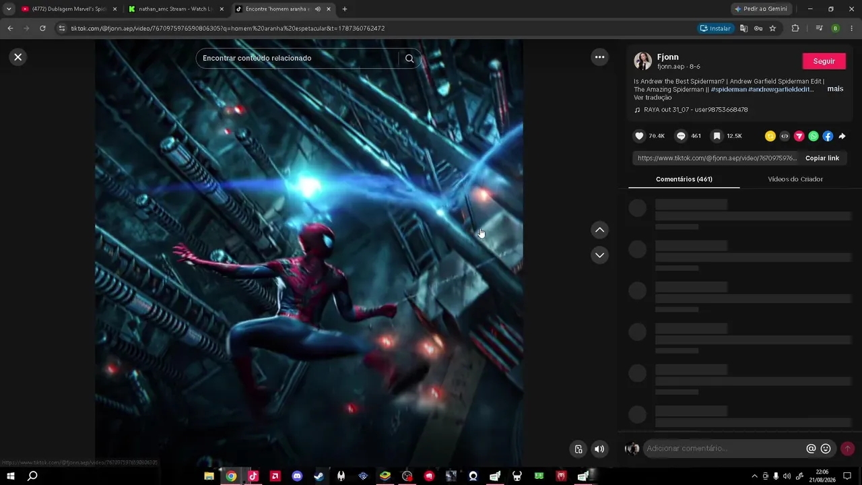Copy the video link

(x=822, y=158)
